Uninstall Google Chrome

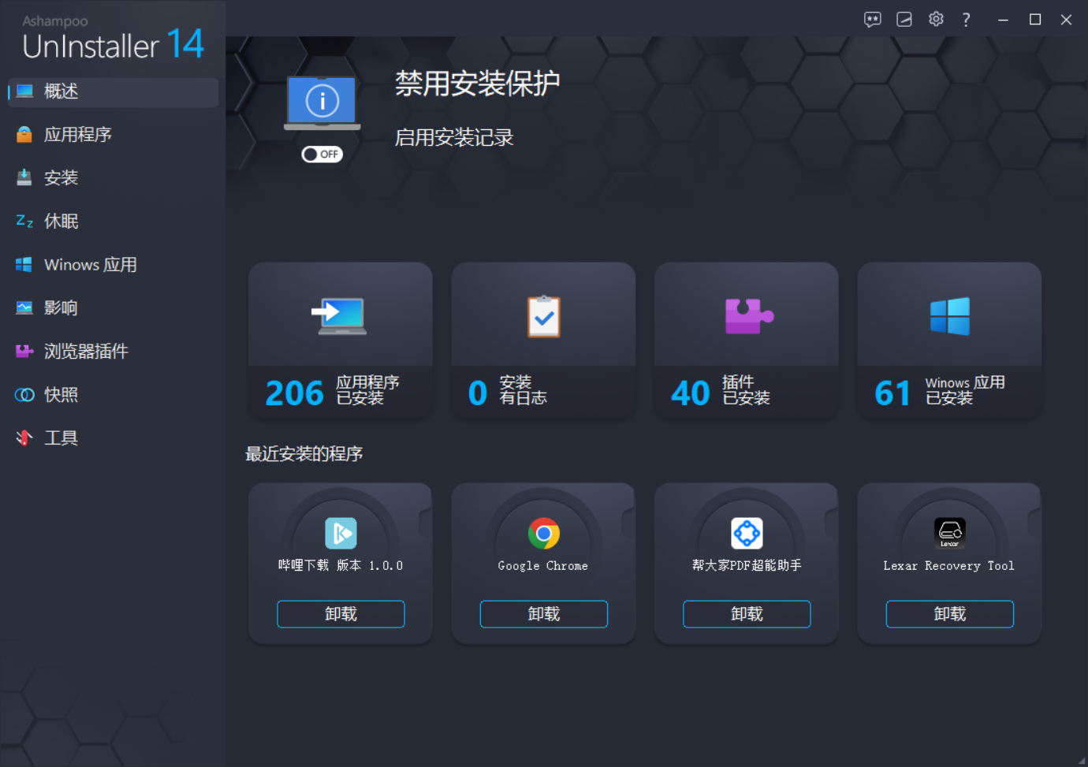click(x=543, y=614)
